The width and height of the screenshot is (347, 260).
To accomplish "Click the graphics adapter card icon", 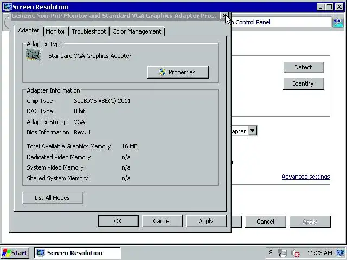I will click(x=33, y=55).
